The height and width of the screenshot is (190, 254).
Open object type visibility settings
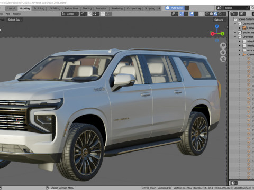tap(175, 14)
